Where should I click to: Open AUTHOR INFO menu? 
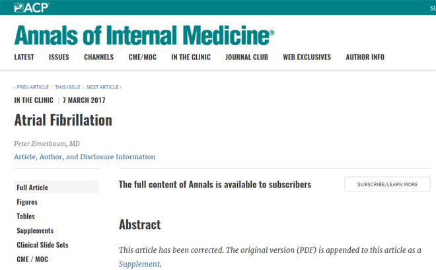pyautogui.click(x=365, y=57)
